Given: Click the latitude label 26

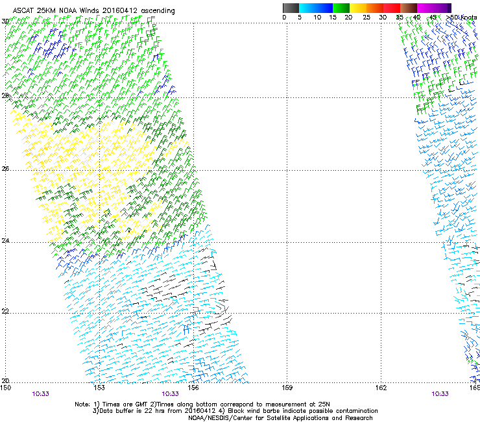Looking at the screenshot, I should pyautogui.click(x=5, y=169).
